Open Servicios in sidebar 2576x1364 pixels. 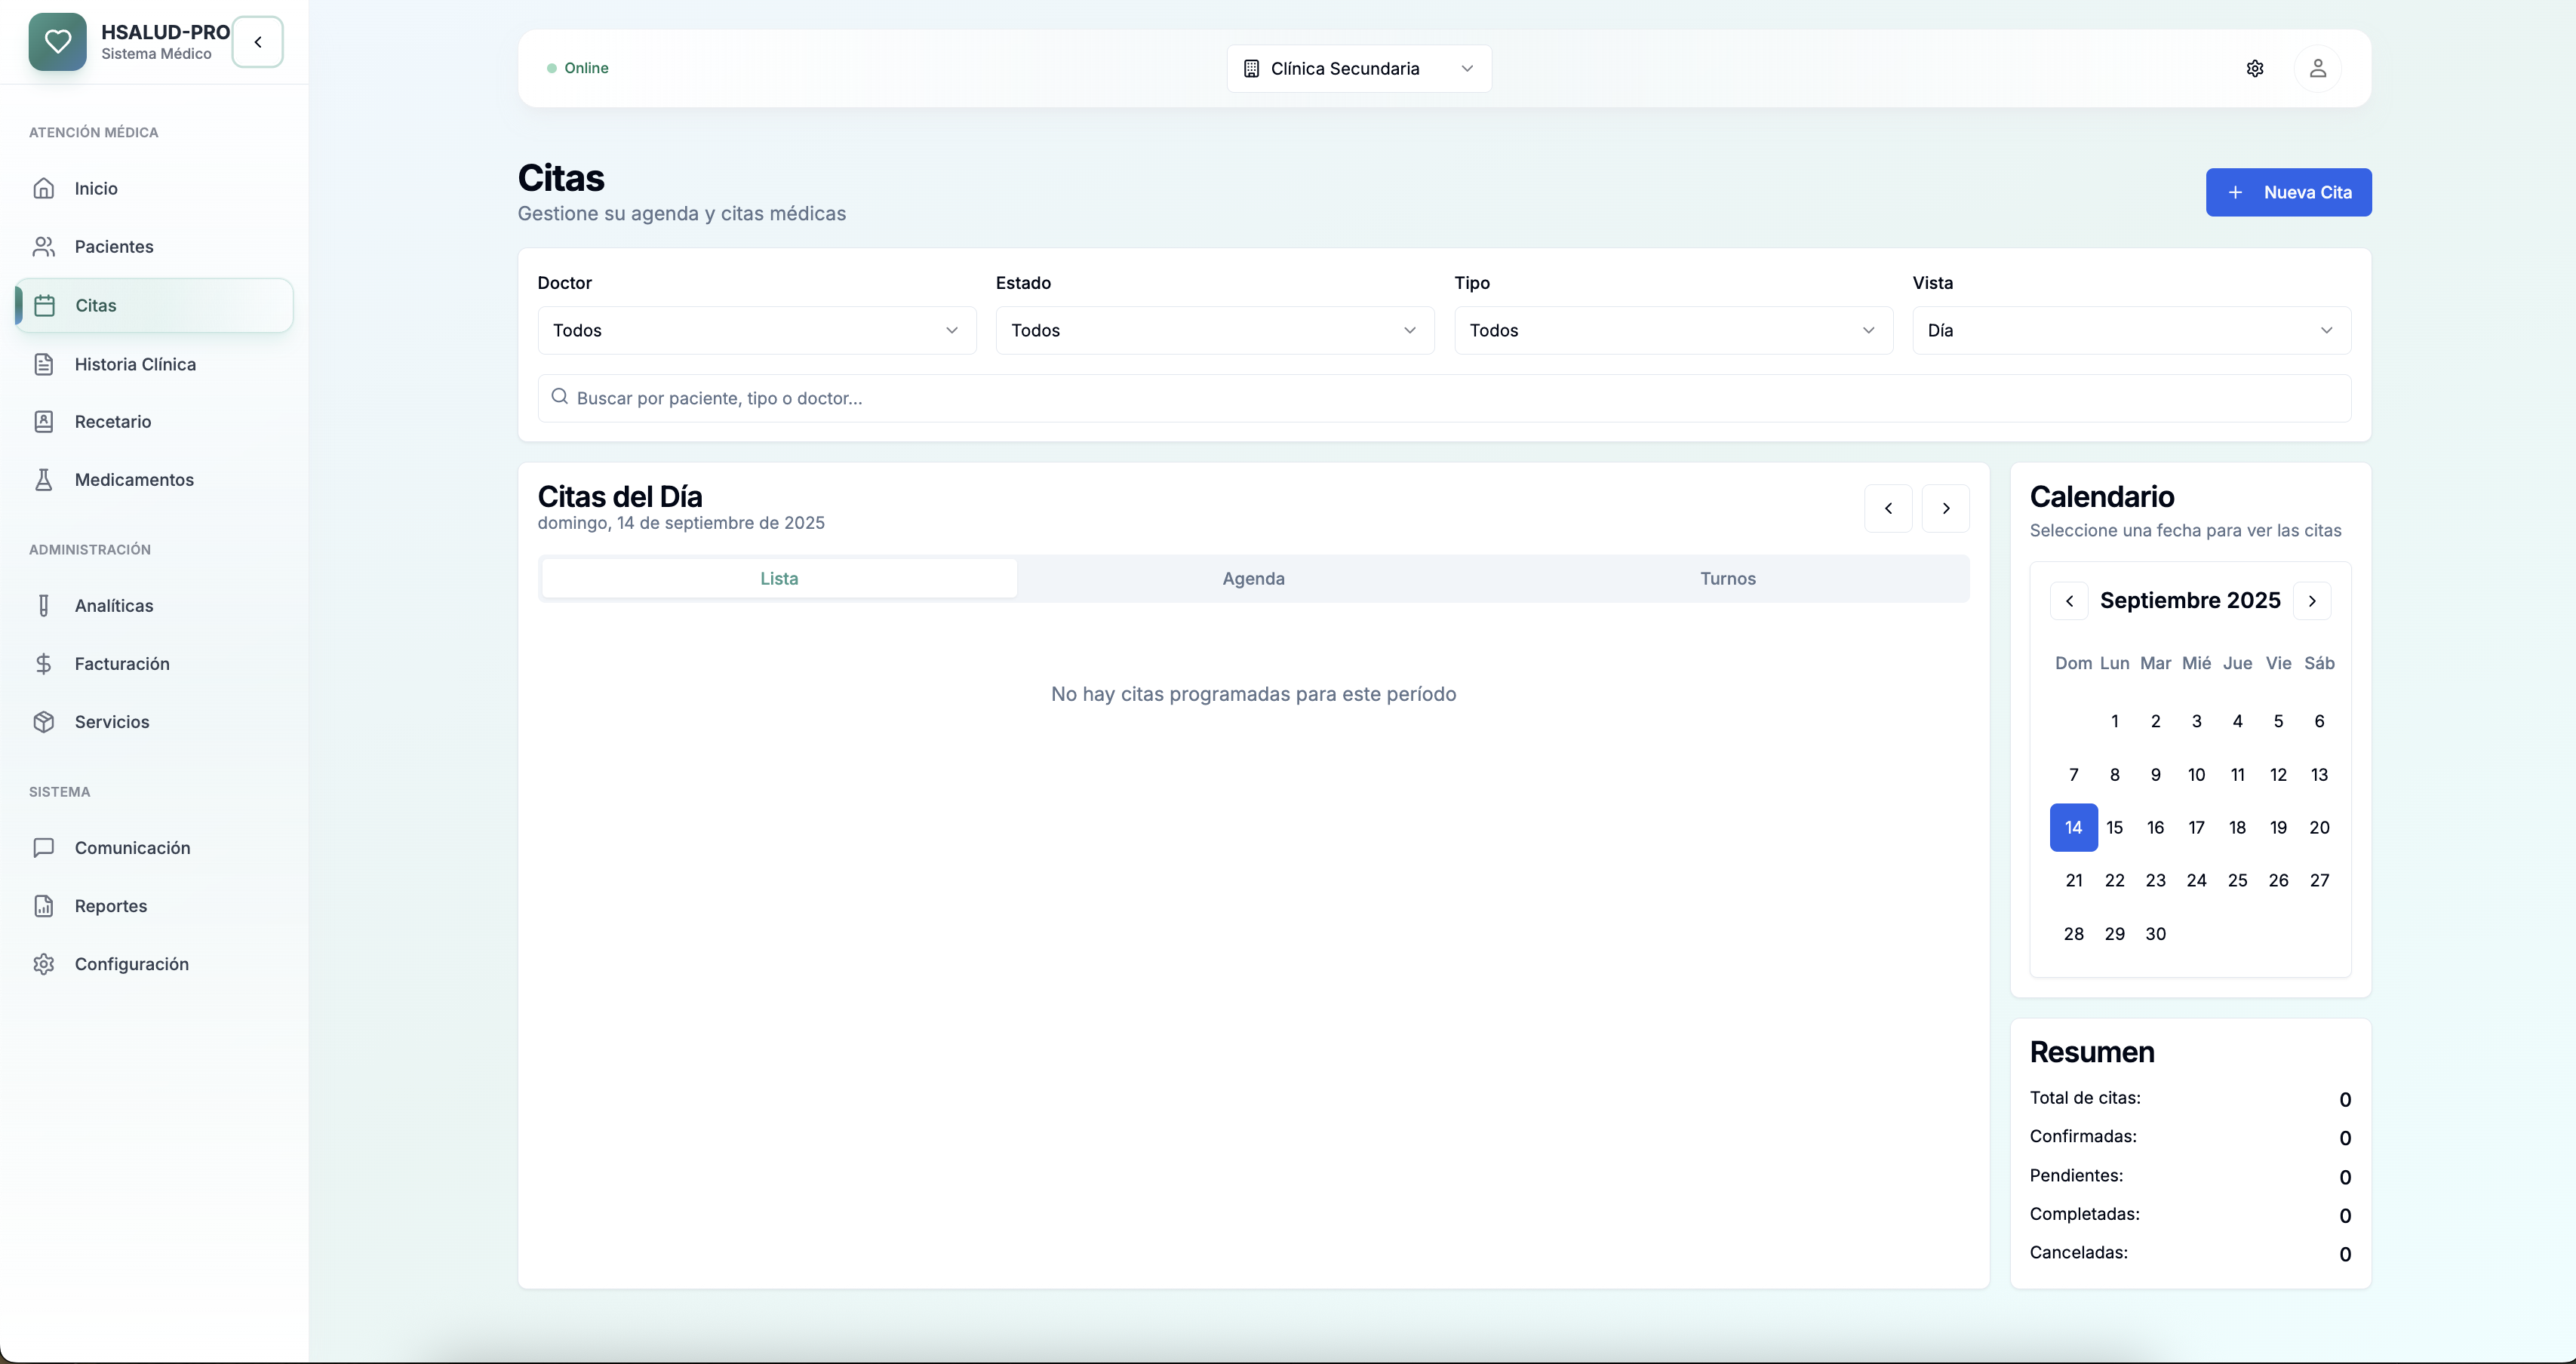(111, 722)
